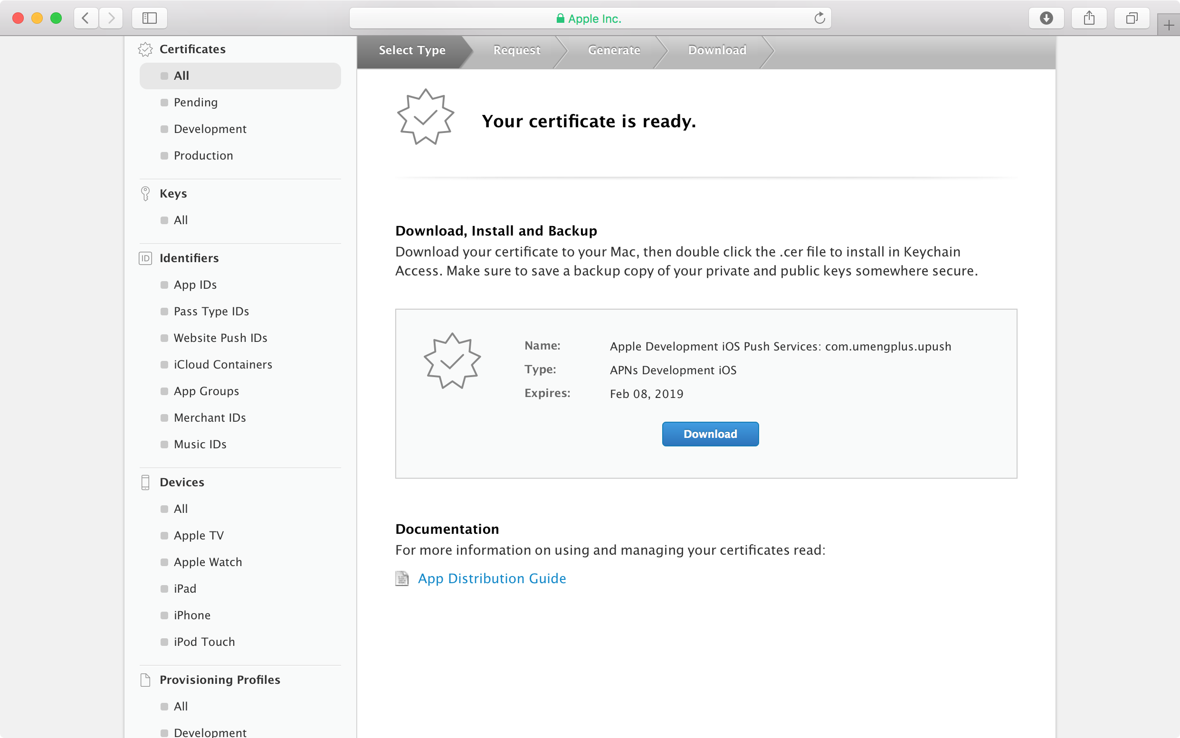
Task: Open iCloud Containers
Action: (223, 365)
